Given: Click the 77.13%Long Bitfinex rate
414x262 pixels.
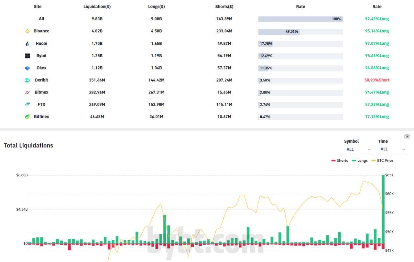Looking at the screenshot, I should coord(377,116).
